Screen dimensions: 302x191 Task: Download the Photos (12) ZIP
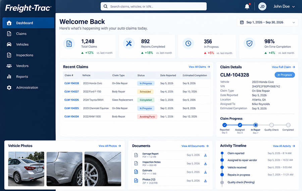(x=205, y=181)
